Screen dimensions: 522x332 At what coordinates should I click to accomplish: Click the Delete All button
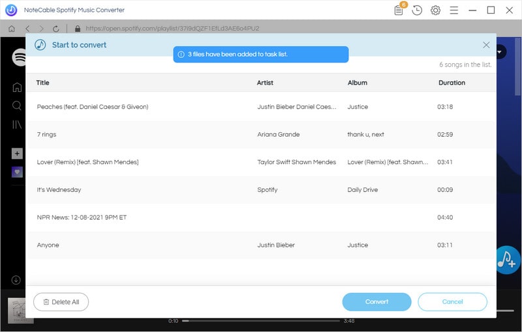(x=61, y=302)
